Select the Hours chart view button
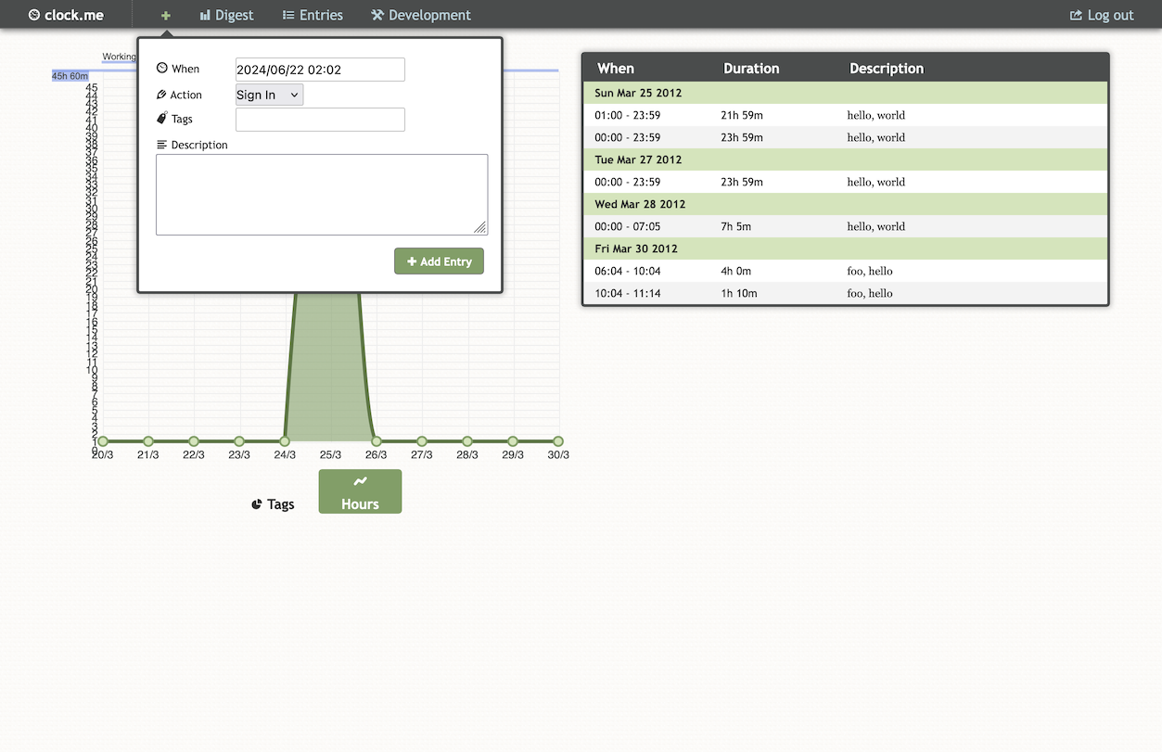1162x752 pixels. coord(360,491)
